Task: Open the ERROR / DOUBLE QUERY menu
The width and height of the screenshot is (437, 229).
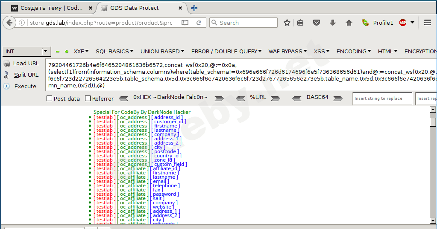Action: tap(226, 52)
